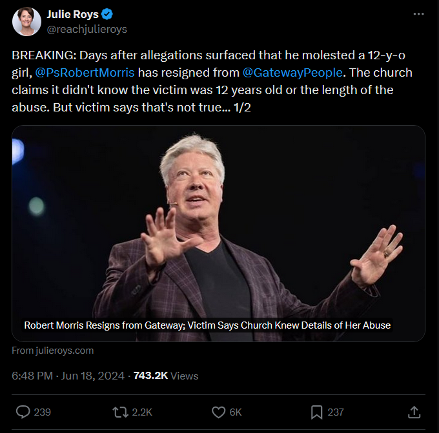Click the 2.2K reposts count
Screen dimensions: 439x433
point(142,412)
